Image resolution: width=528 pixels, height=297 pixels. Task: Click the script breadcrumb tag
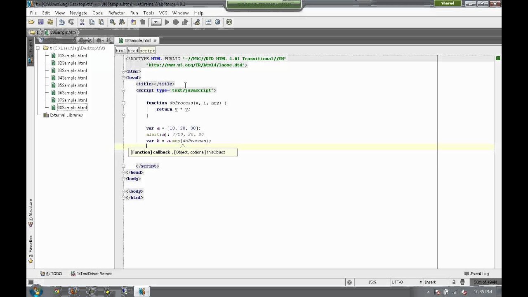(147, 51)
